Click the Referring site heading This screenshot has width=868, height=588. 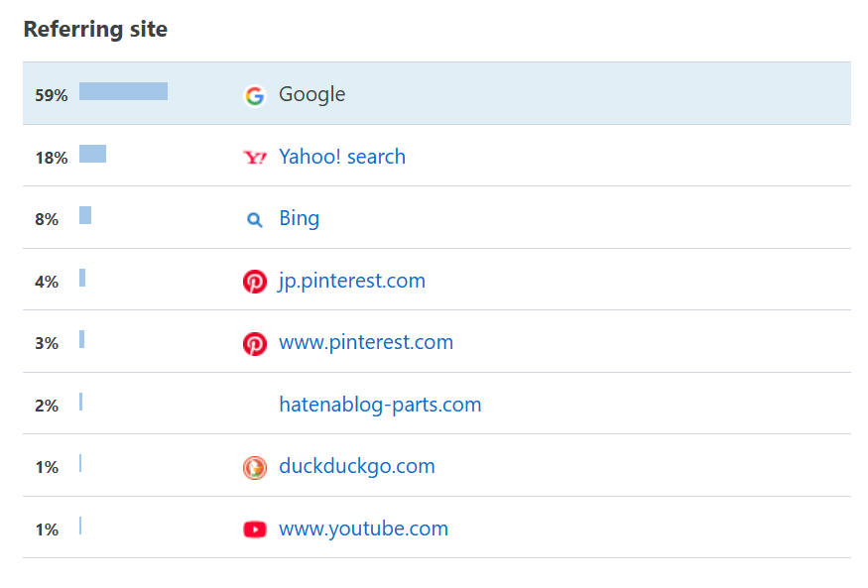click(95, 30)
